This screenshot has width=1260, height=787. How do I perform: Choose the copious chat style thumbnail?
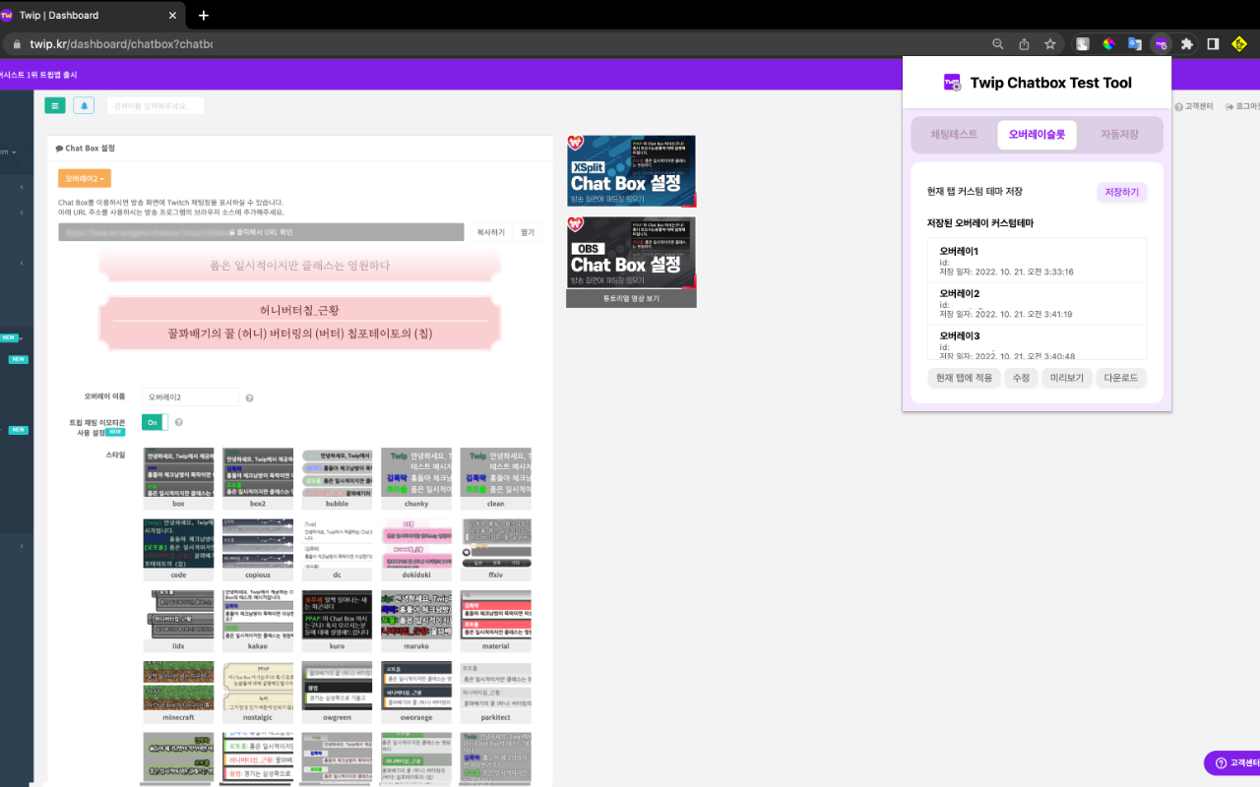click(x=258, y=550)
